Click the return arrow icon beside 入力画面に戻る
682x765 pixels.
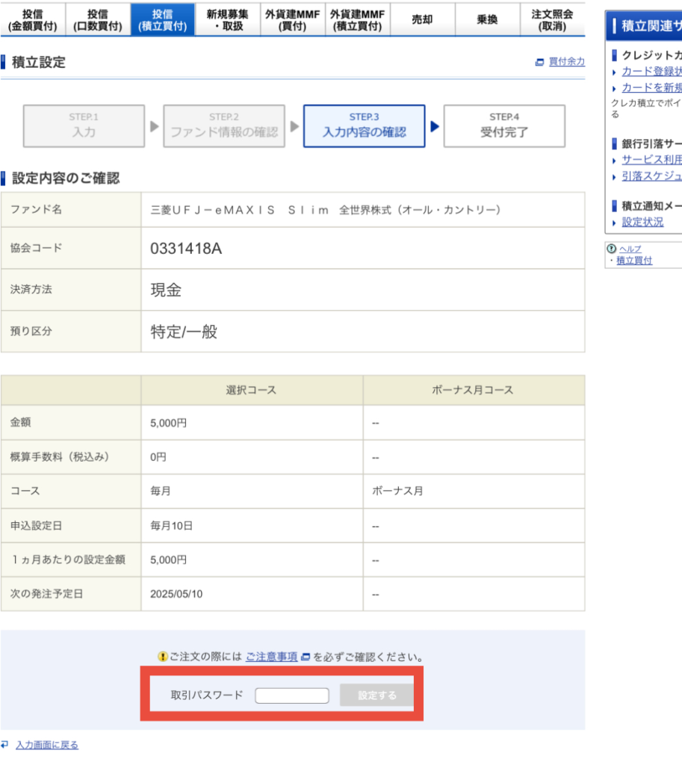click(5, 745)
